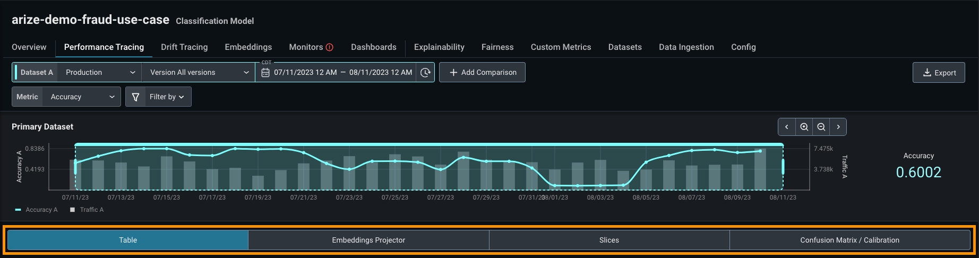The width and height of the screenshot is (979, 258).
Task: Click the time range refresh clock icon
Action: coord(425,72)
